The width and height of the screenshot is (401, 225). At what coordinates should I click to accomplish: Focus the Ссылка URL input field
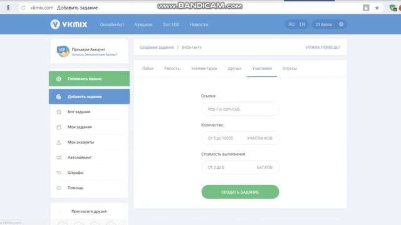[x=240, y=109]
